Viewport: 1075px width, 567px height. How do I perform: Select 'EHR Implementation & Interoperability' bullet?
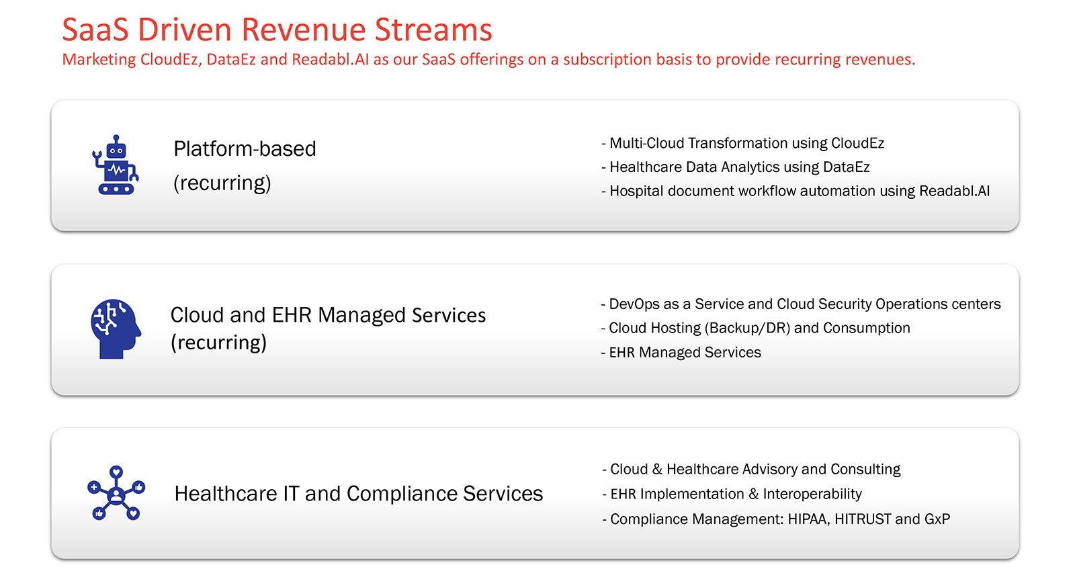(732, 494)
